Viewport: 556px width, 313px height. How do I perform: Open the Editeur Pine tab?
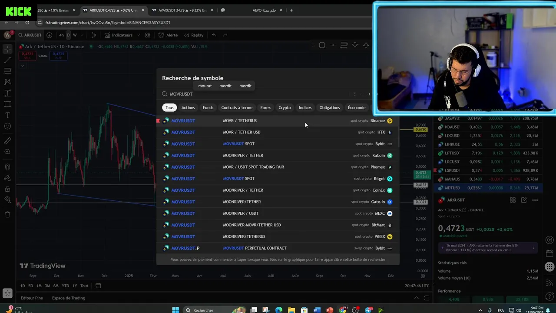click(32, 298)
